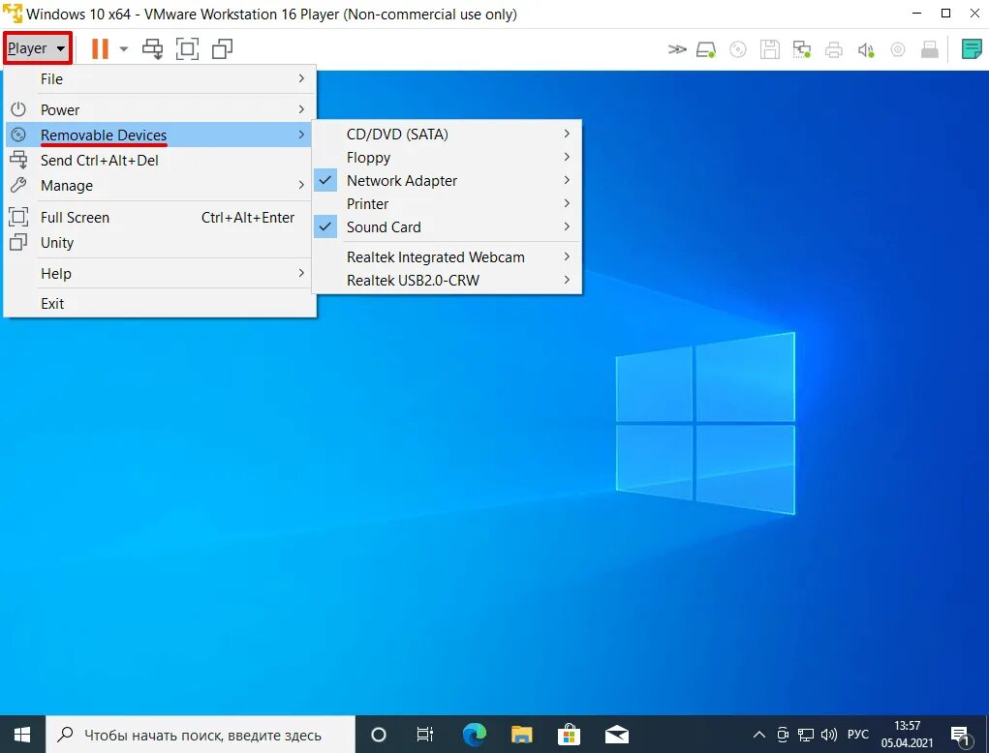Viewport: 989px width, 753px height.
Task: Open the Power submenu
Action: point(159,109)
